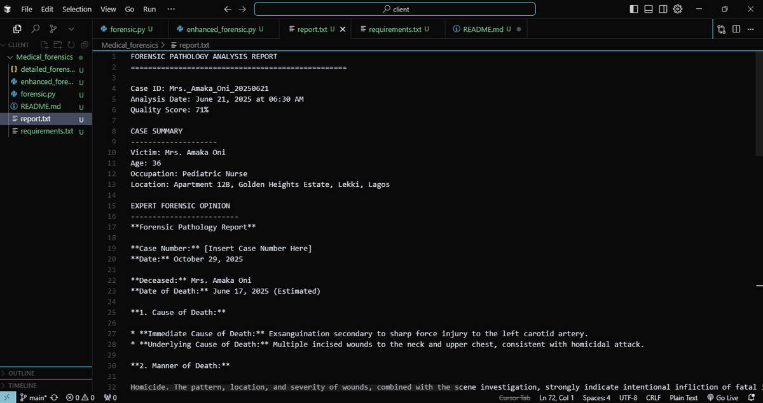Click the Cursor app logo icon

pyautogui.click(x=8, y=9)
